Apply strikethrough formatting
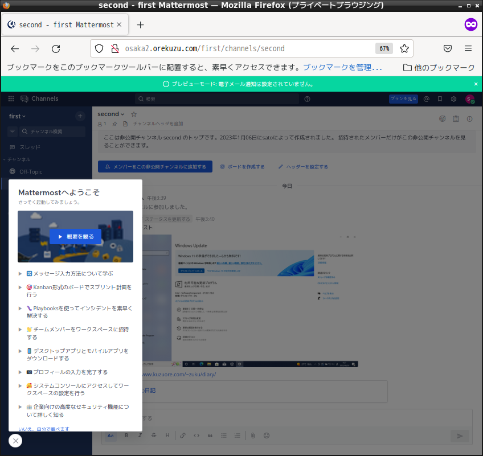 tap(153, 436)
